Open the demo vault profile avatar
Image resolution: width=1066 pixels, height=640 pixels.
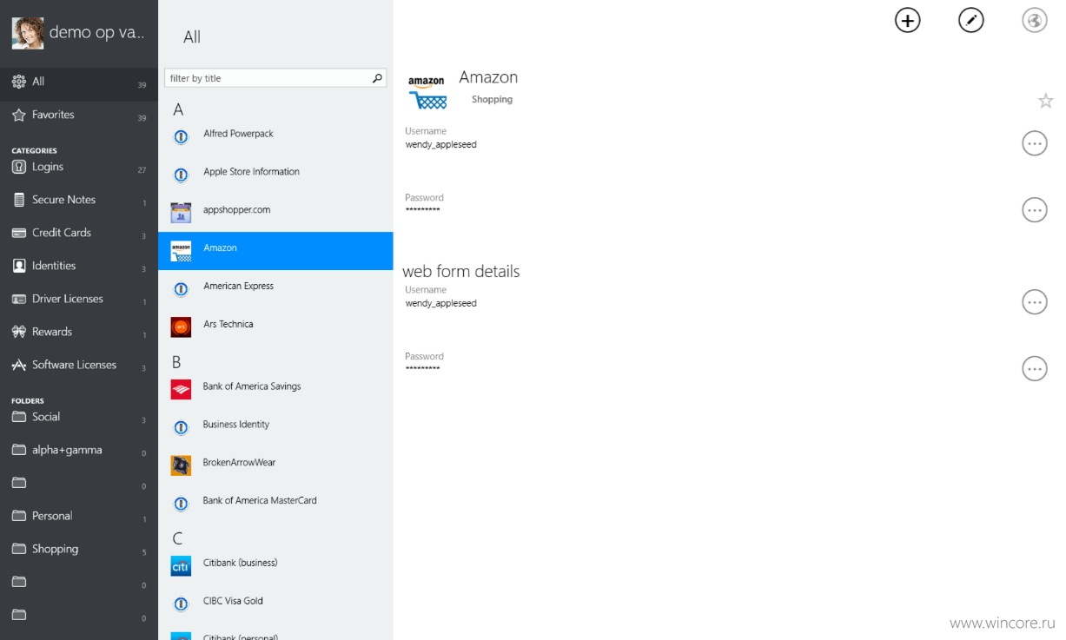pos(27,33)
